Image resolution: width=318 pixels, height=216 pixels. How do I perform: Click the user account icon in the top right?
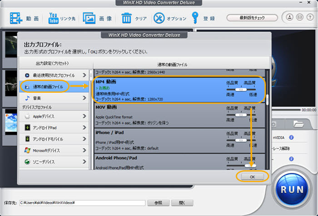290,17
